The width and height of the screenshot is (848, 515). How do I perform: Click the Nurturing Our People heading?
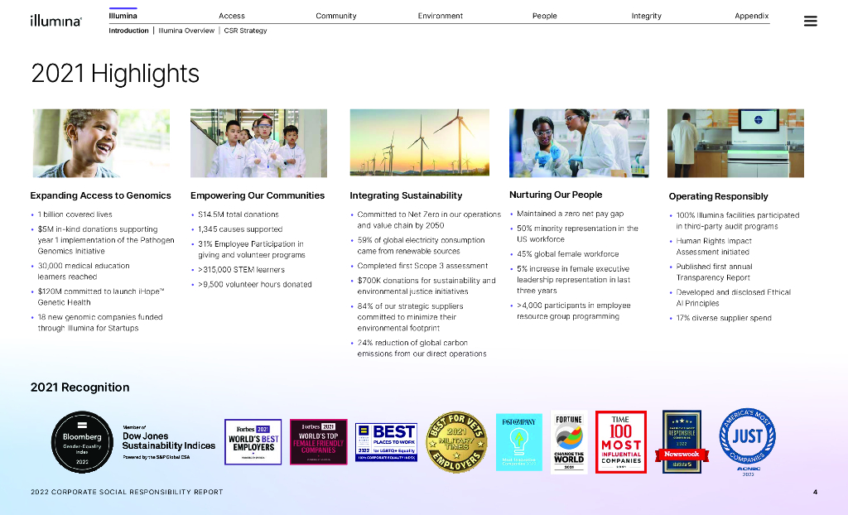pos(556,195)
